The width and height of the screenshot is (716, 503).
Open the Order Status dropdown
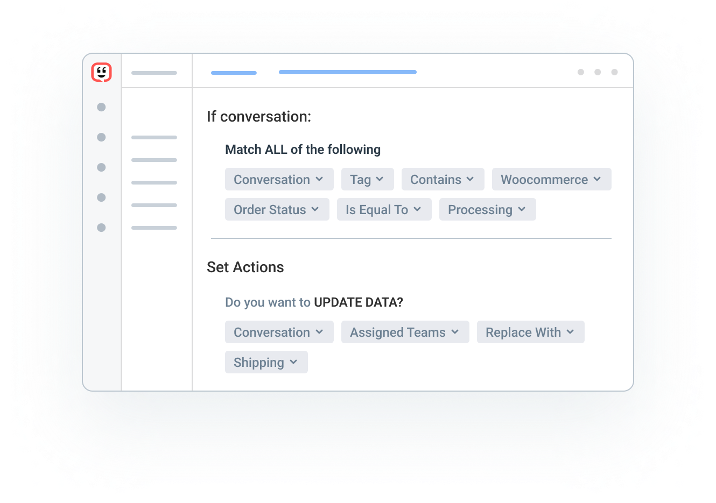(x=277, y=209)
